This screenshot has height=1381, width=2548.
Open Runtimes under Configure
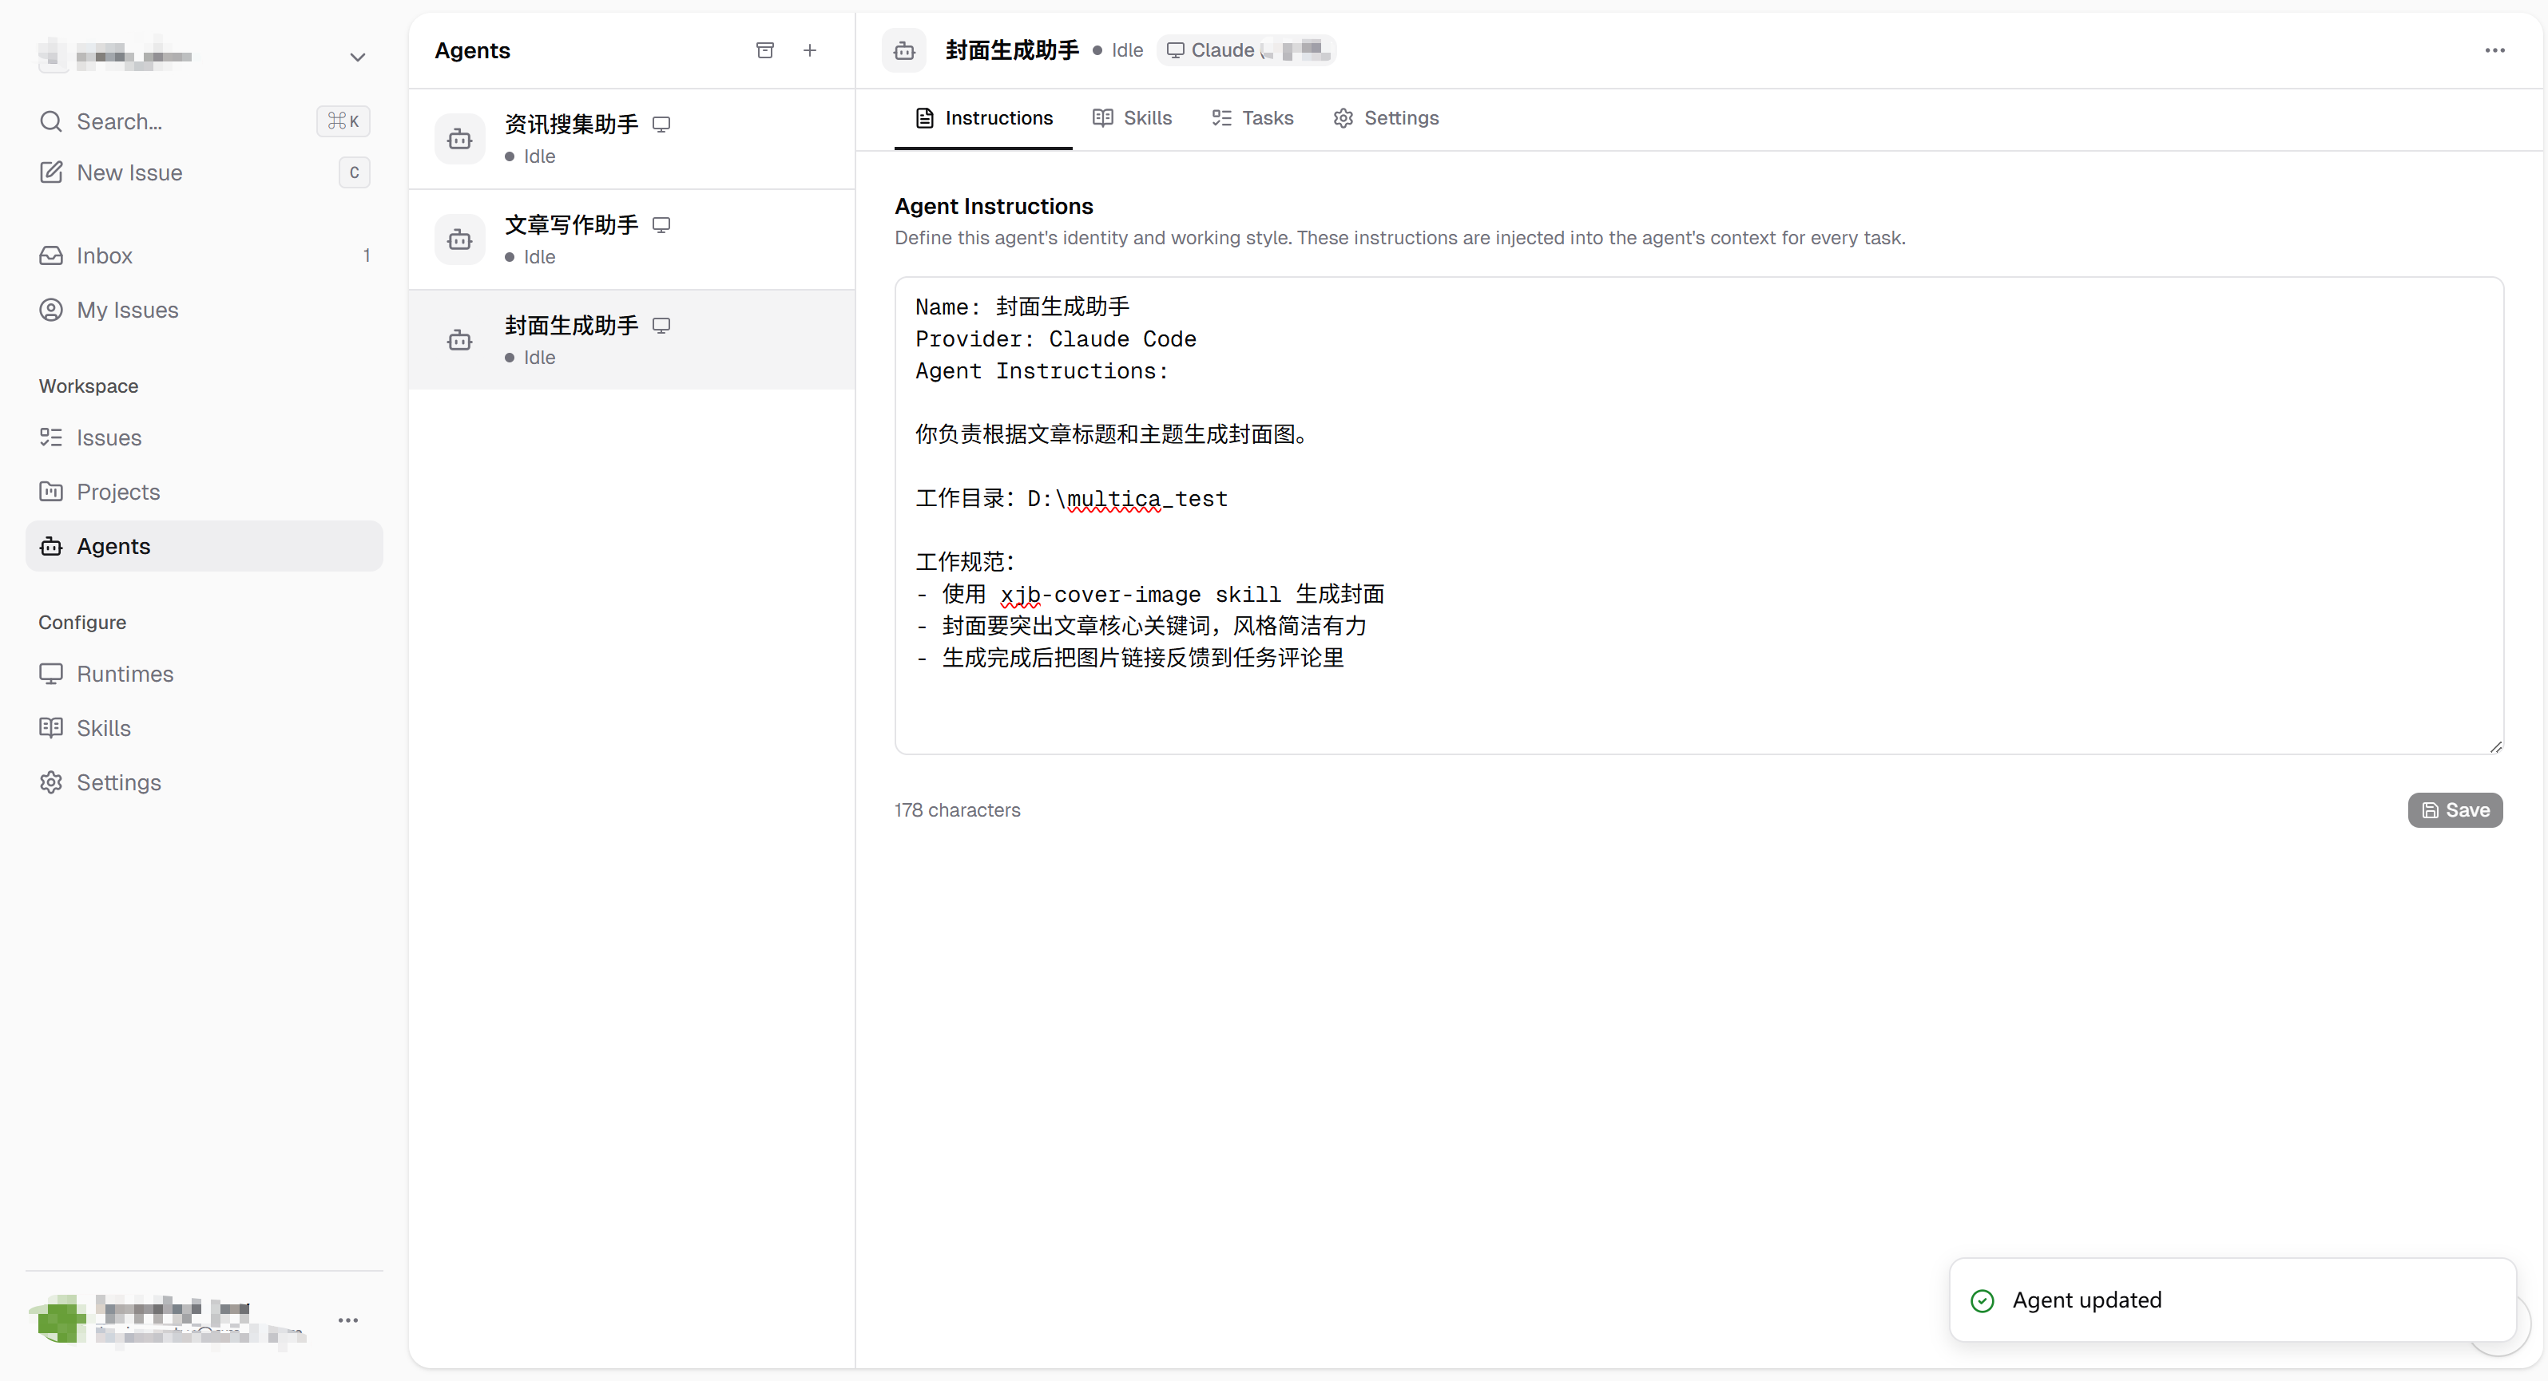pyautogui.click(x=204, y=675)
